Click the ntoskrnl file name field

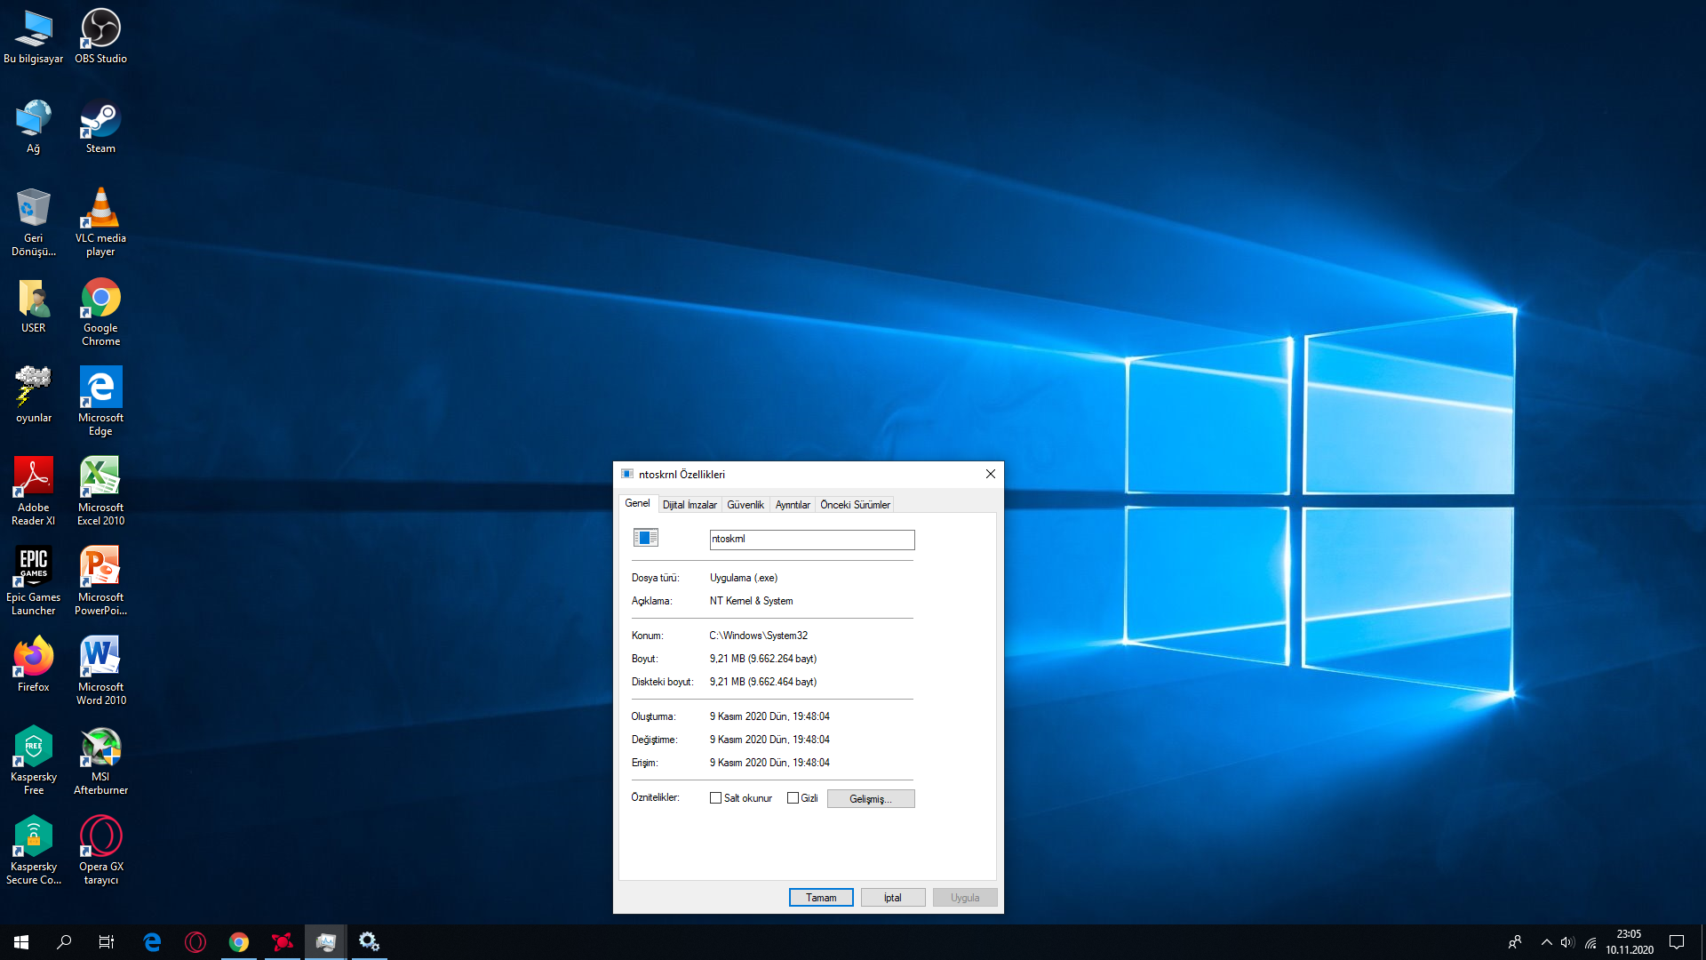[x=811, y=540]
